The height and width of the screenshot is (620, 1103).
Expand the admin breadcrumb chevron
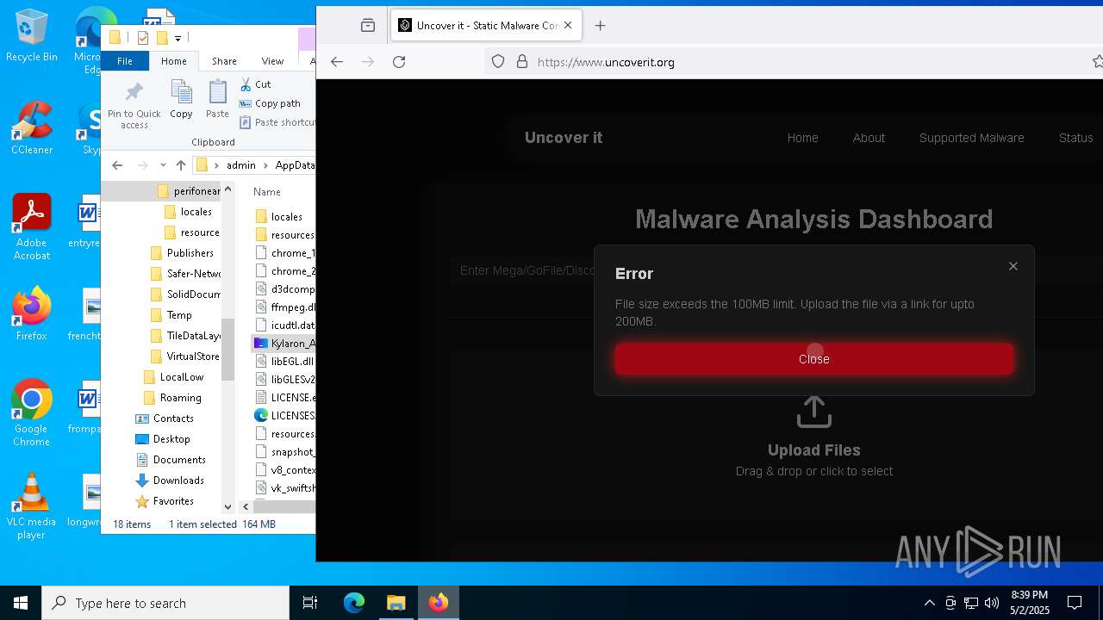(265, 165)
